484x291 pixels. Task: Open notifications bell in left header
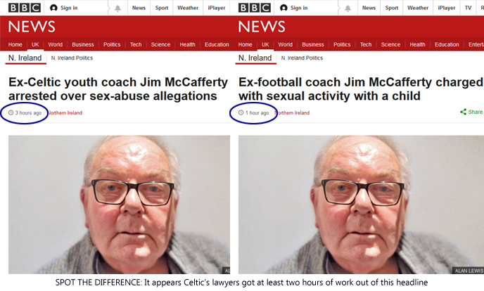point(117,8)
